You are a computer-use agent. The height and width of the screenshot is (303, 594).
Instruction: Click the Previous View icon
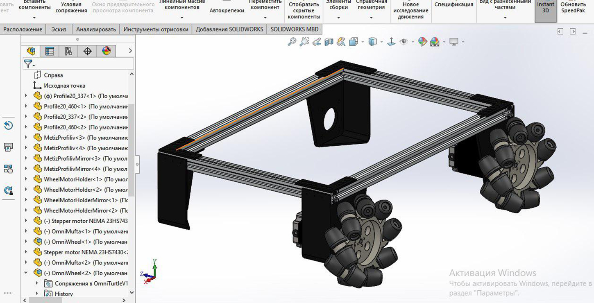[x=316, y=42]
